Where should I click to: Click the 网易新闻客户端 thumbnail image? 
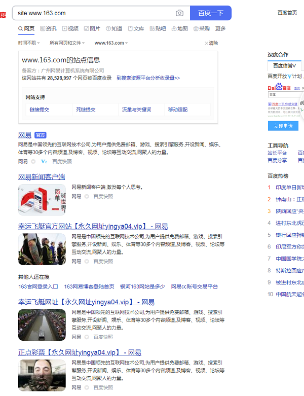(42, 199)
